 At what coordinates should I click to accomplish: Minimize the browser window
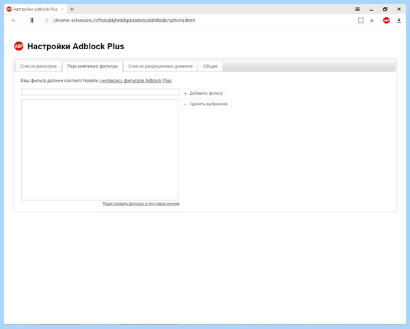click(371, 10)
